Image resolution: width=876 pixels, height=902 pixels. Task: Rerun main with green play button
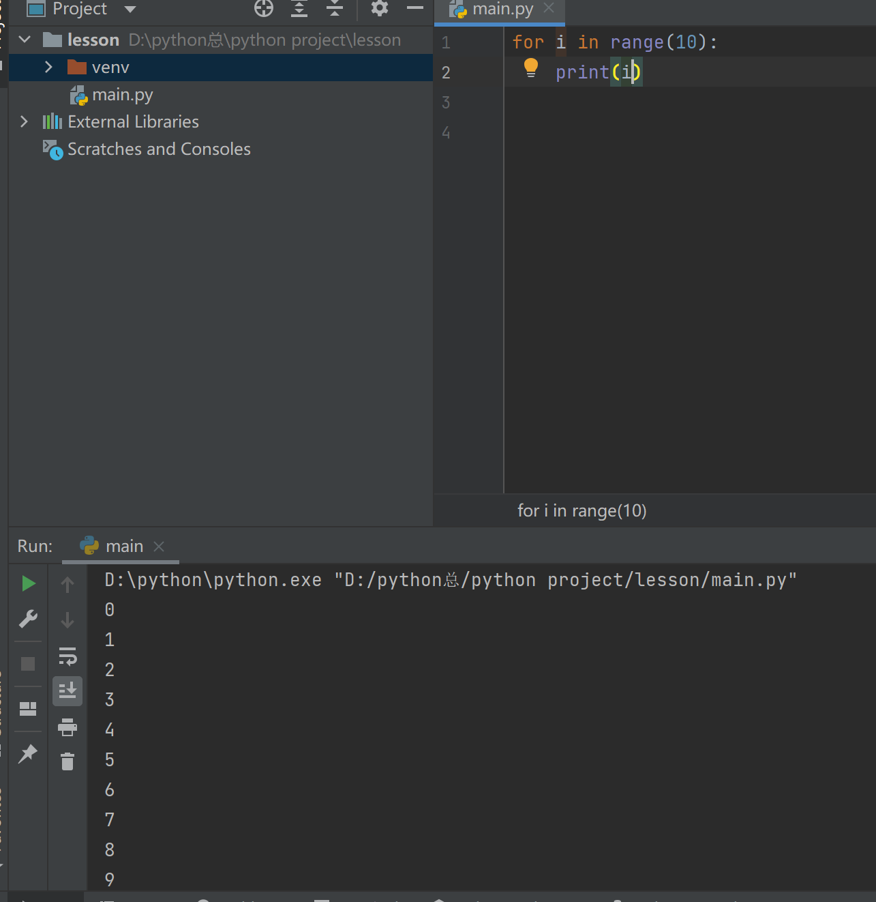[28, 583]
